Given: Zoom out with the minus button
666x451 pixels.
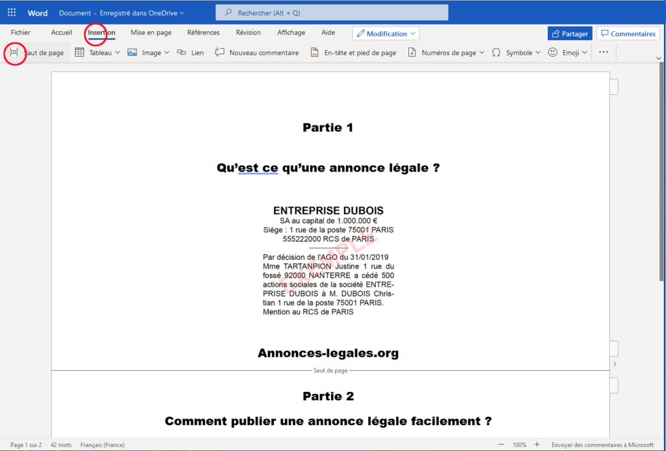Looking at the screenshot, I should (501, 445).
